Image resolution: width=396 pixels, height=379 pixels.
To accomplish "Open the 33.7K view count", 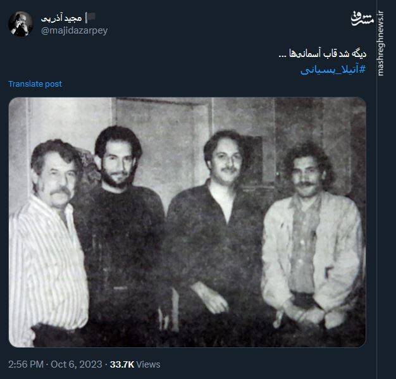I will tap(122, 364).
